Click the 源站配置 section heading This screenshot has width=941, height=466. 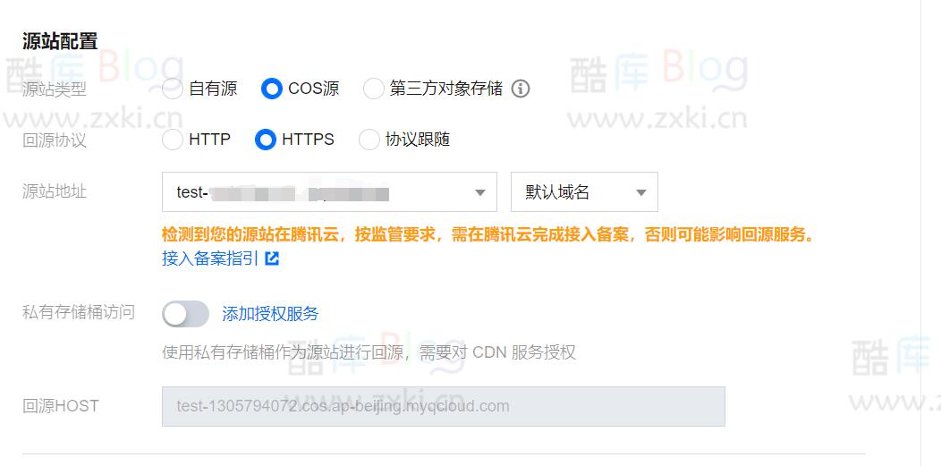60,41
